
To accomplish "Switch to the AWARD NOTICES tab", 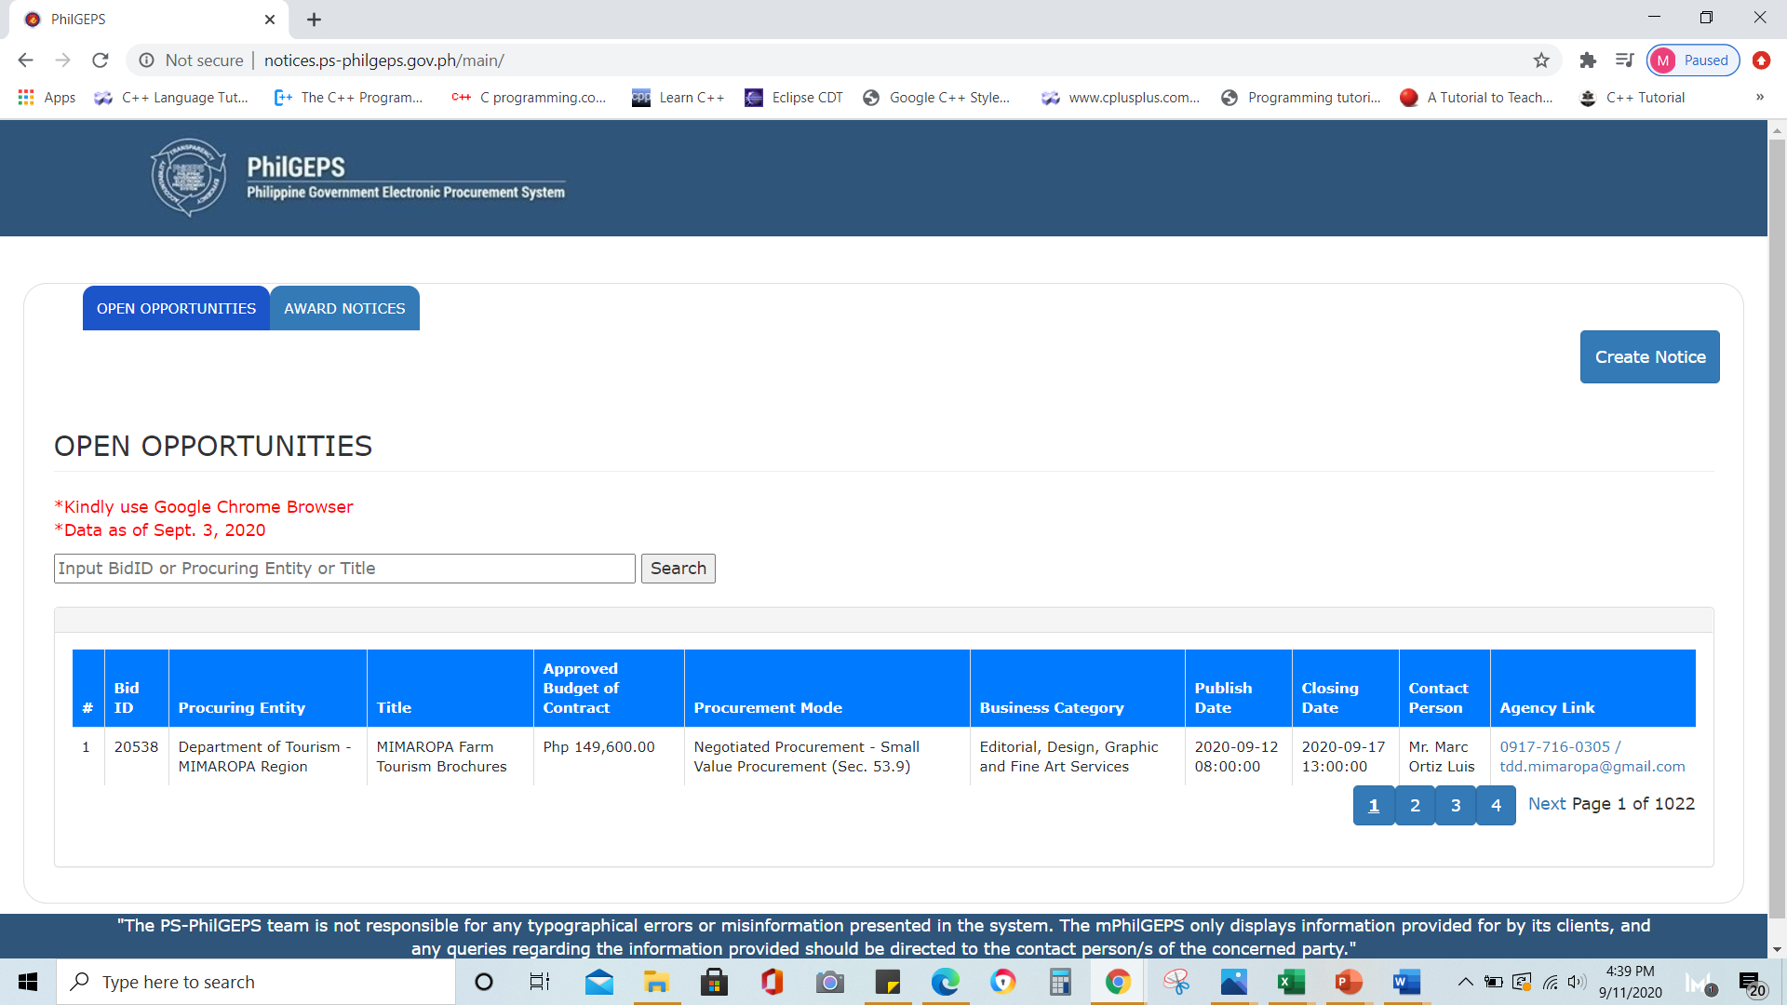I will 344,308.
